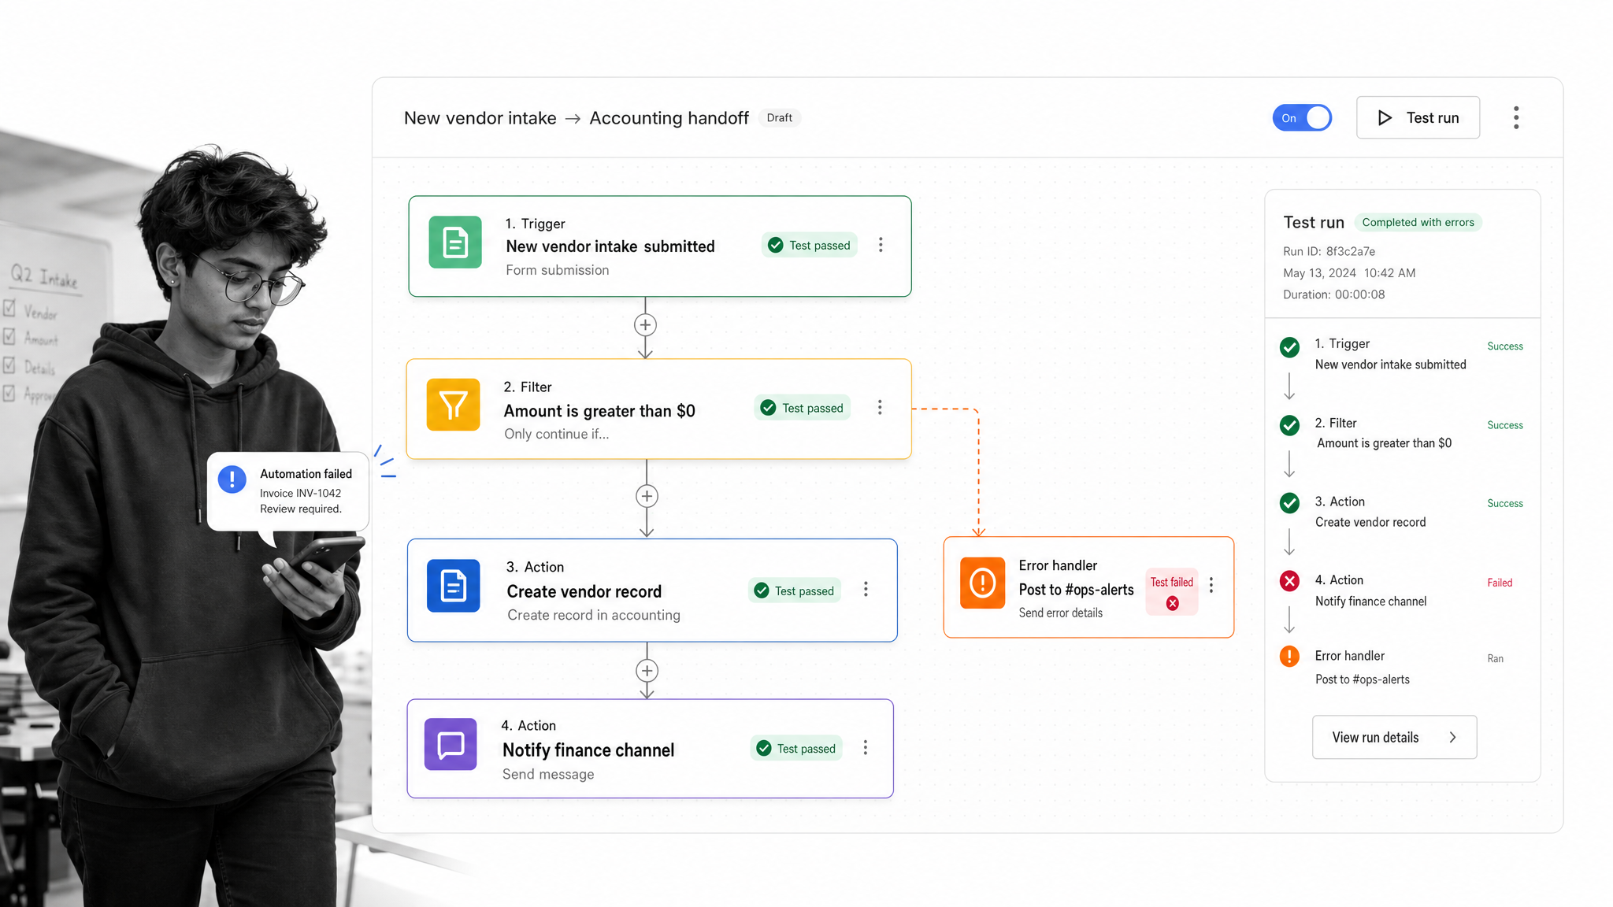Select run step 2. Filter success check icon
This screenshot has width=1613, height=907.
tap(1289, 425)
